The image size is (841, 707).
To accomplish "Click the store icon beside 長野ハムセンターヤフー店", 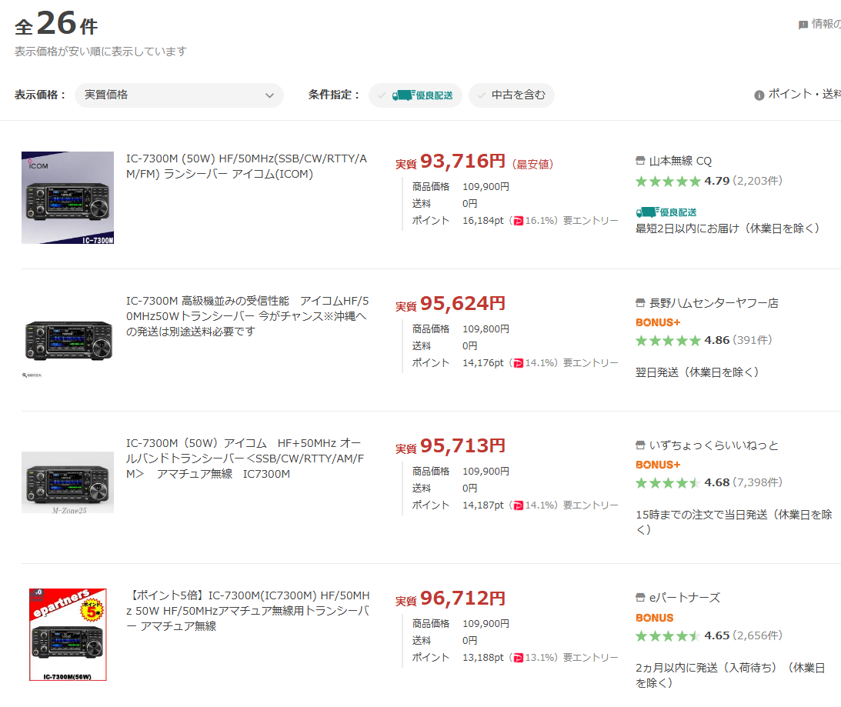I will (640, 302).
